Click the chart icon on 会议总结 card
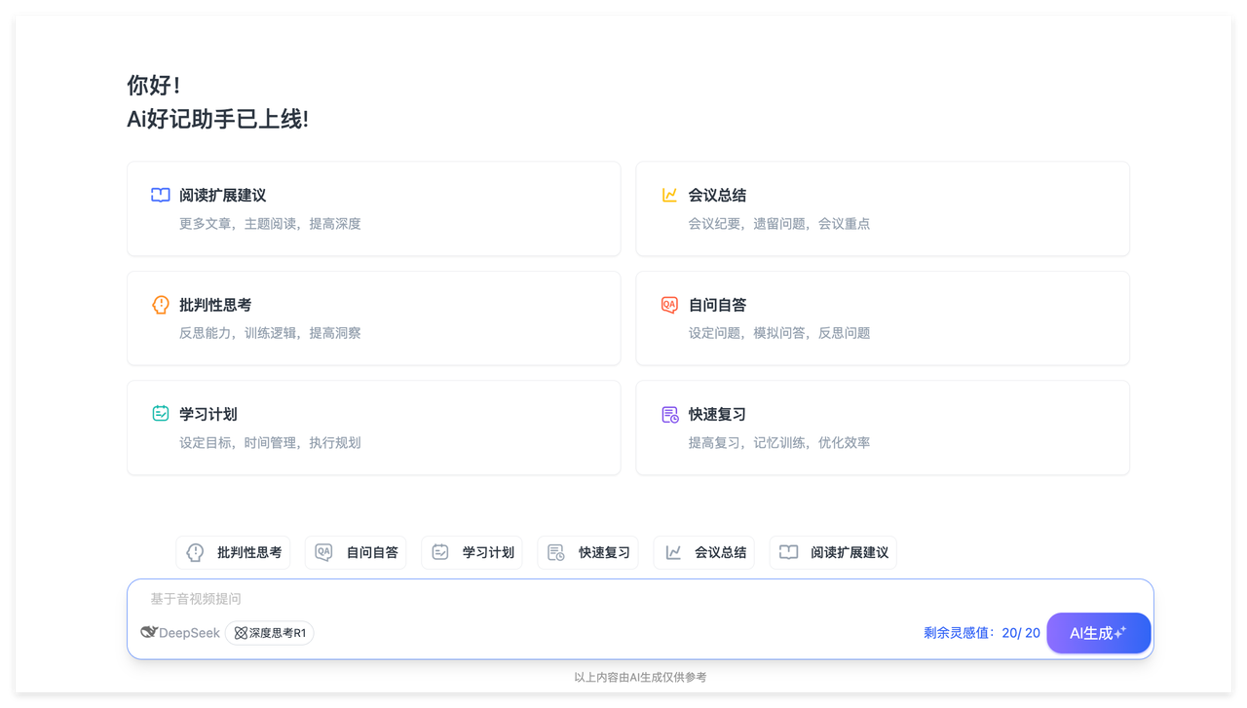This screenshot has height=708, width=1247. click(669, 195)
